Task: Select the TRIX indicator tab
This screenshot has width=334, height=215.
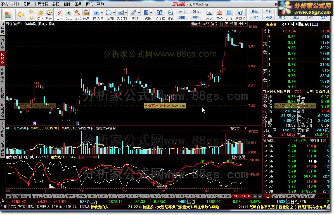Action: pyautogui.click(x=155, y=196)
